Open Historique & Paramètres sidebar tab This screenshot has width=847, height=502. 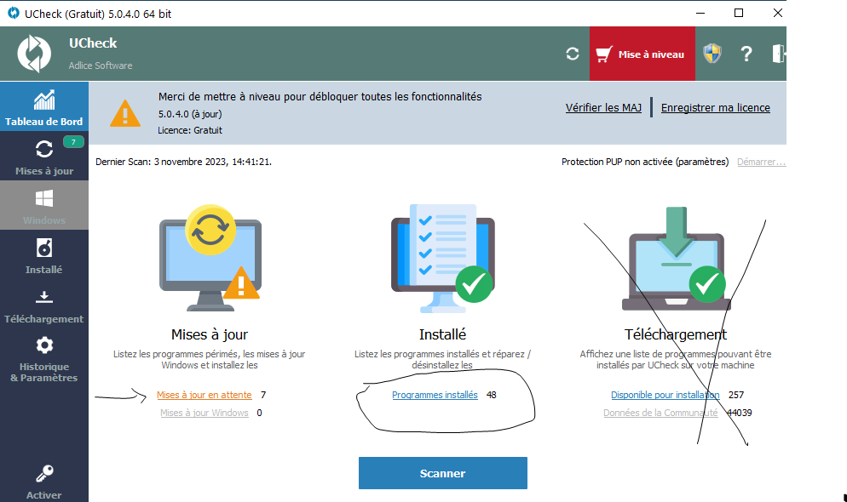[x=44, y=358]
